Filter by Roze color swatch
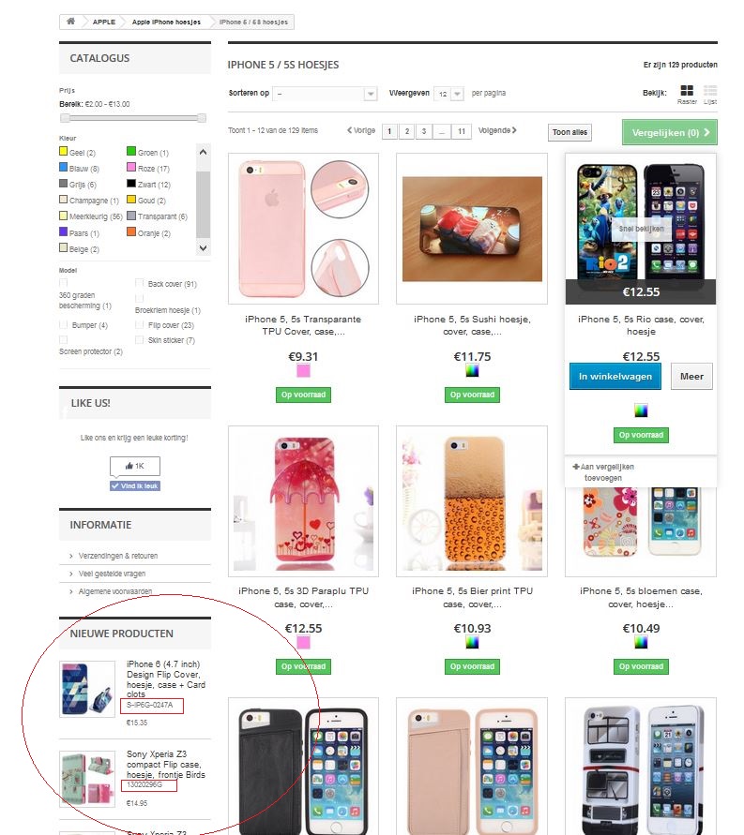Screen dimensions: 744x835 131,167
